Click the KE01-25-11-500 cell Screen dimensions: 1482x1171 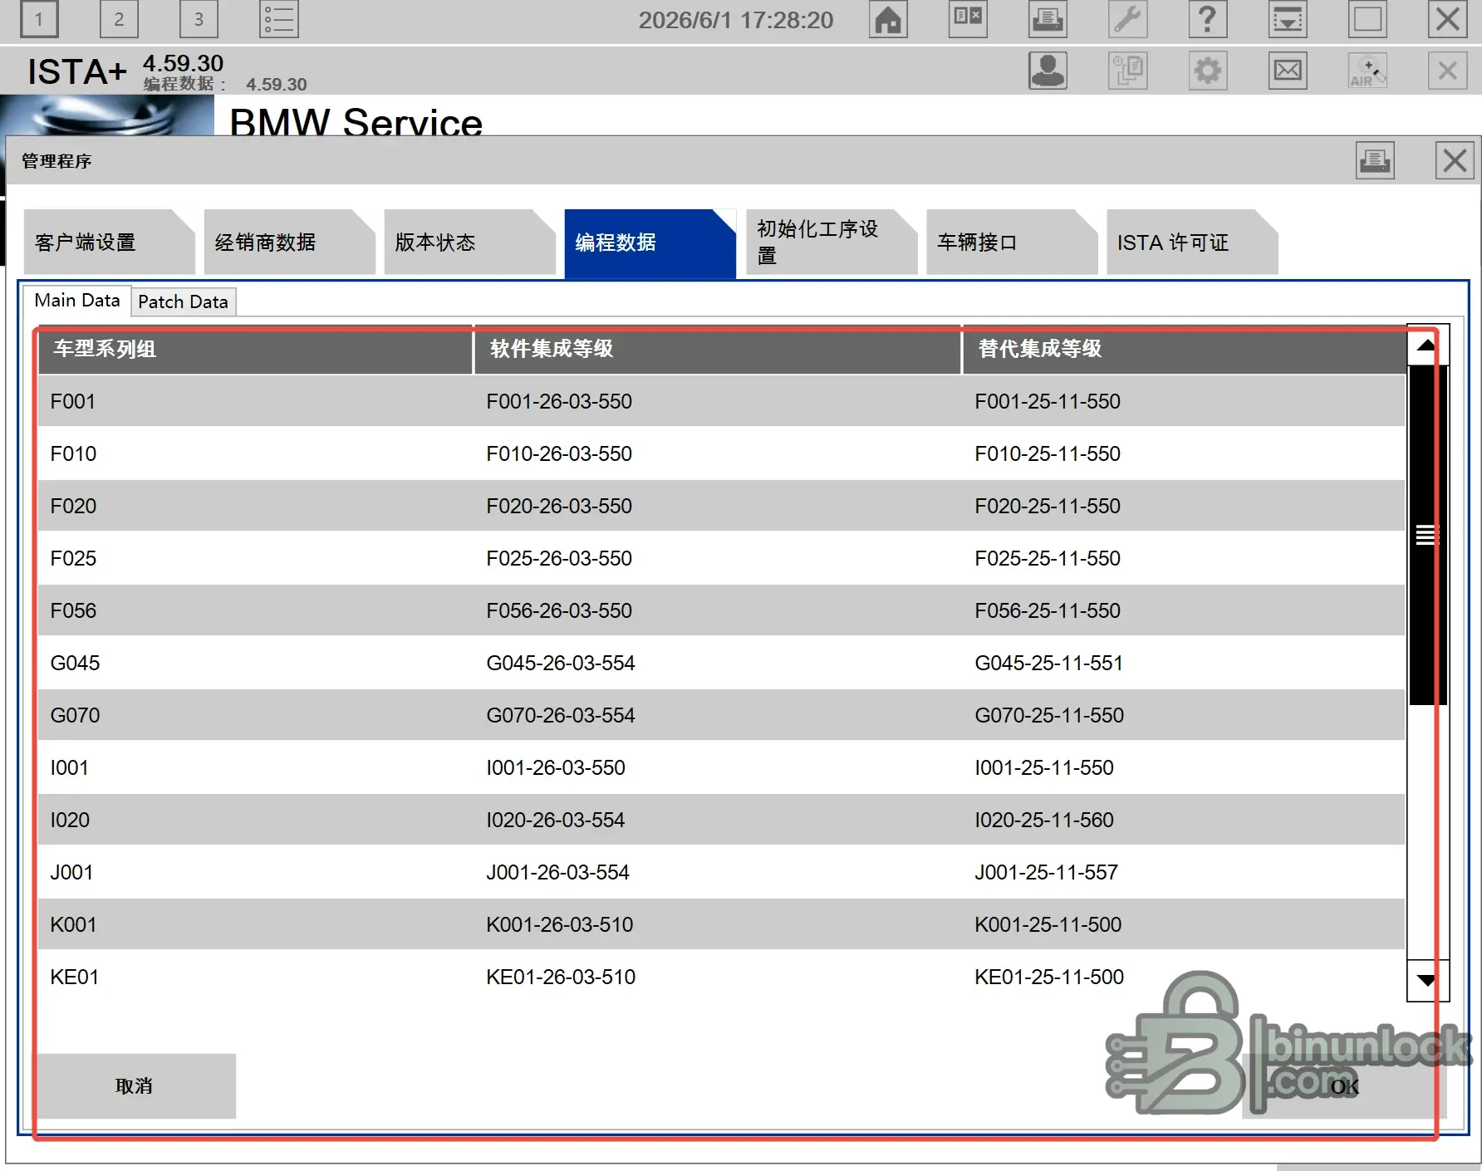(1049, 977)
